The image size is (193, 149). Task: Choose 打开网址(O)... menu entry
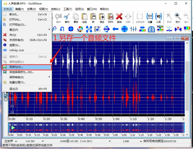27,25
